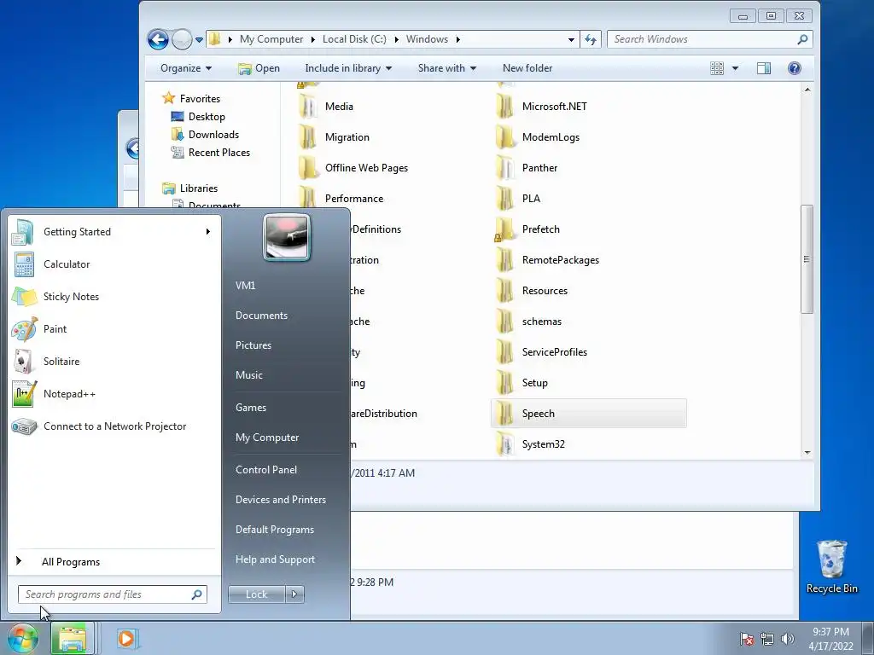Open Default Programs from Start menu
874x655 pixels.
click(x=274, y=530)
